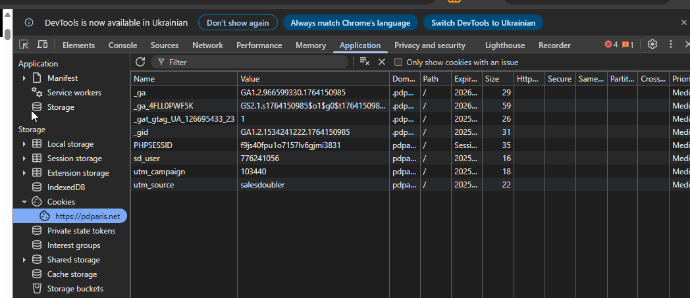The width and height of the screenshot is (690, 298).
Task: Enable Only show cookies with an issue
Action: click(x=398, y=62)
